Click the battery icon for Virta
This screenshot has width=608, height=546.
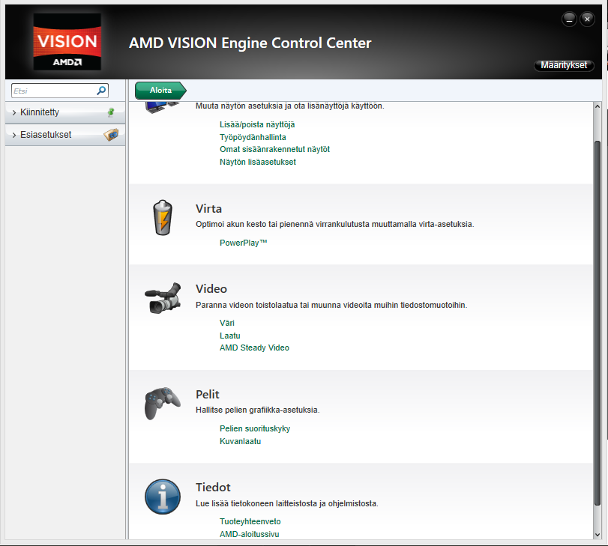162,217
